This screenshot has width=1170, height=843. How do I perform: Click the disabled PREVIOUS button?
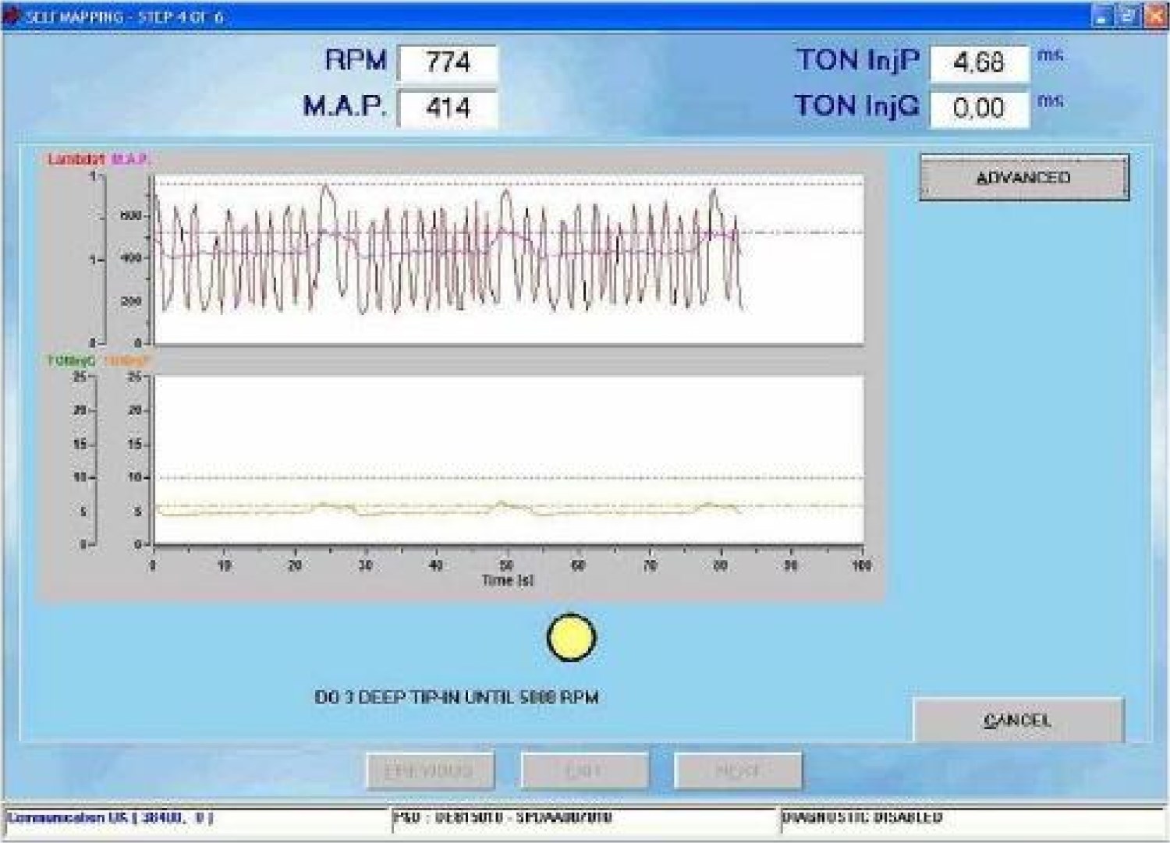[x=430, y=771]
